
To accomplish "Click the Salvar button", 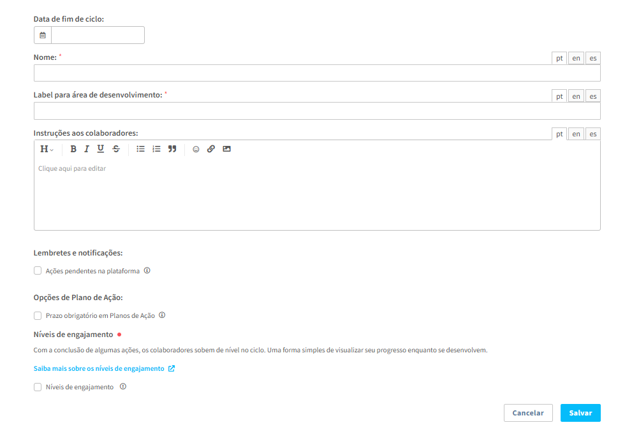I will pyautogui.click(x=580, y=413).
